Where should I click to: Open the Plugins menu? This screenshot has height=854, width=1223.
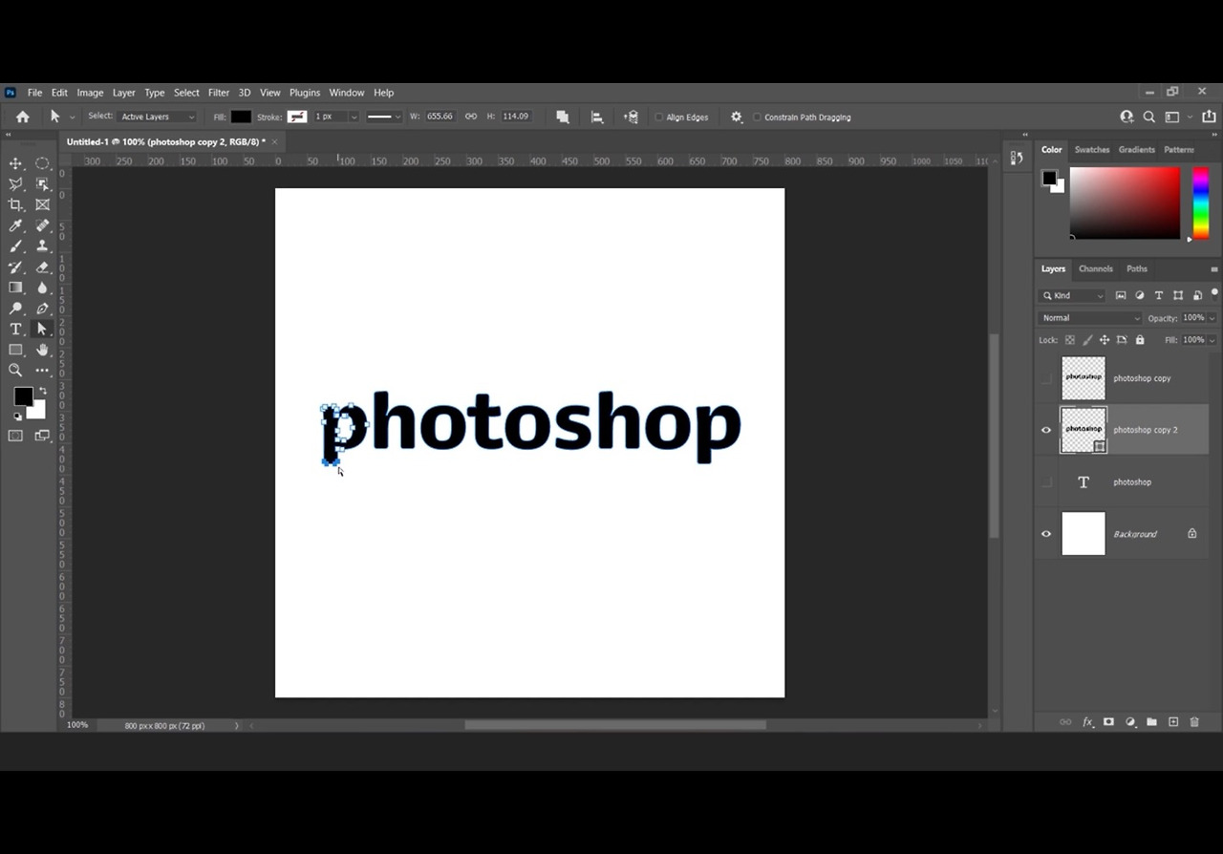pos(305,93)
